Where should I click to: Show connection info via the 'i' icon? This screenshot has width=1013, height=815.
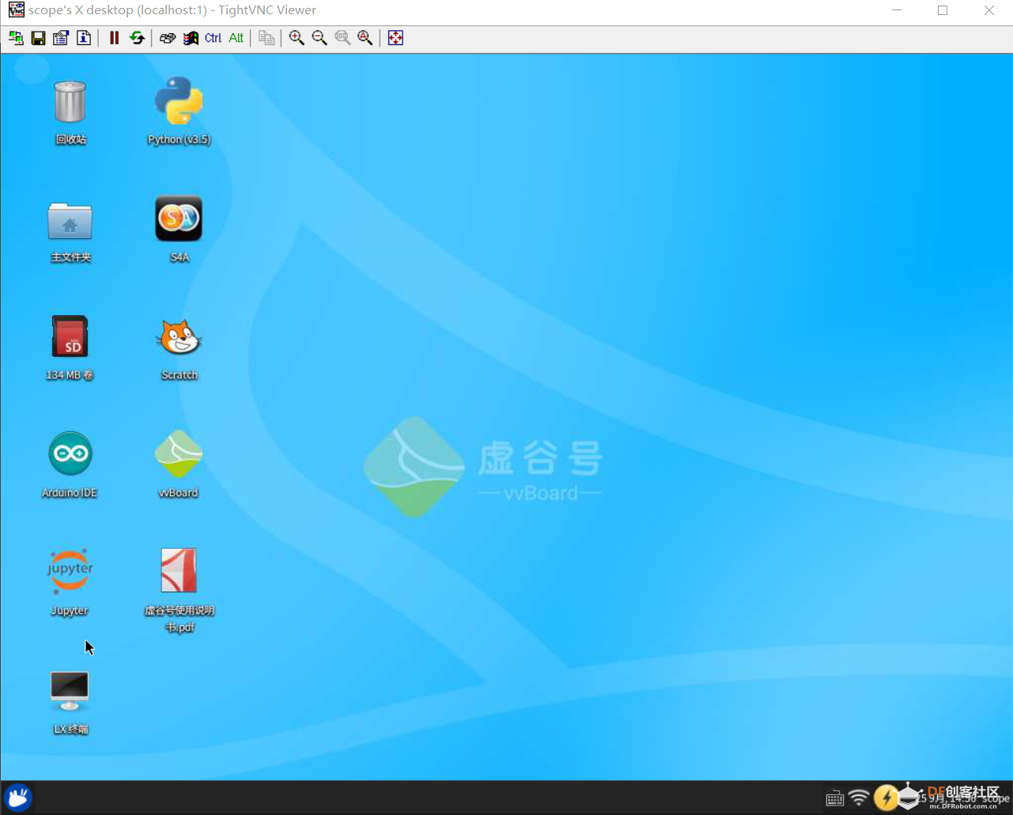(x=84, y=38)
